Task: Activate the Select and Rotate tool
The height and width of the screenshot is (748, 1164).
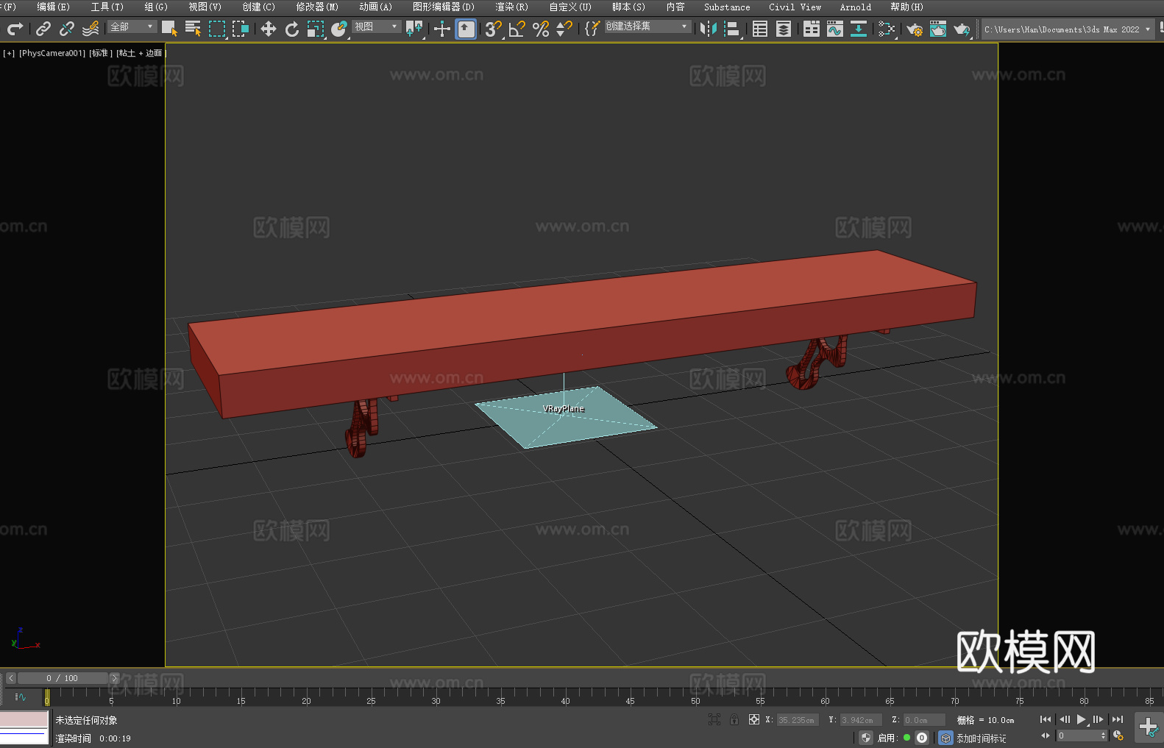Action: (292, 29)
